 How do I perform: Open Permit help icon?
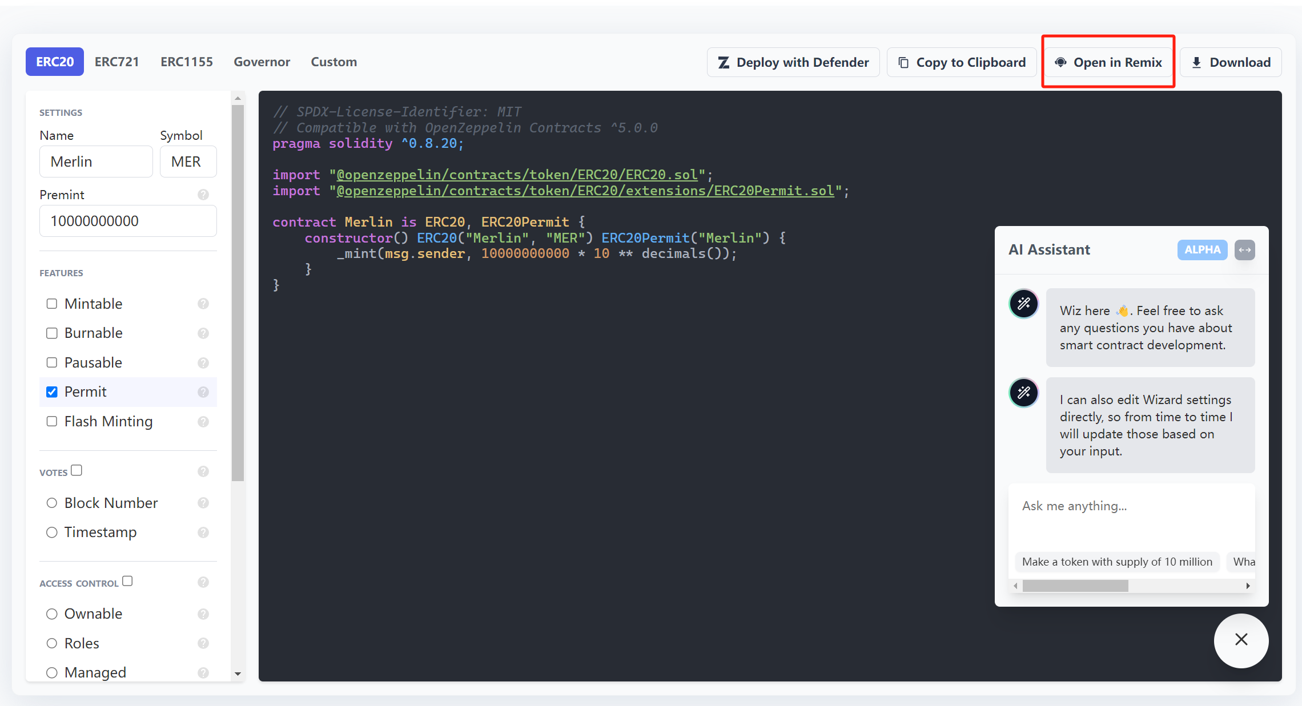(x=203, y=392)
